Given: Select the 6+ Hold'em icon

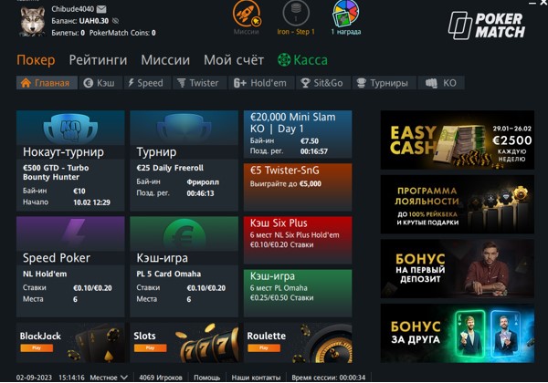Looking at the screenshot, I should [x=239, y=83].
